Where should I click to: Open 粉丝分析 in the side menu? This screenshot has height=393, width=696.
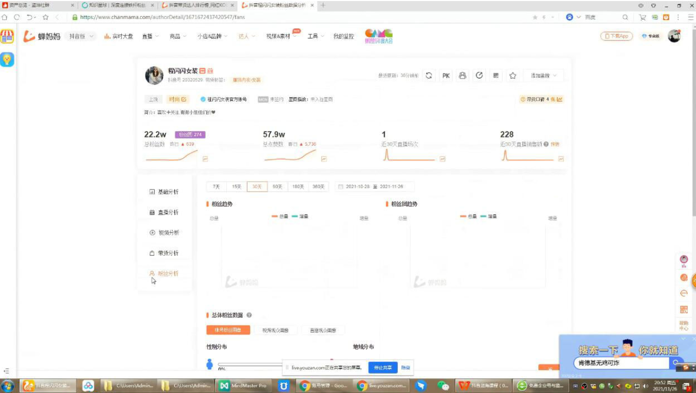point(164,274)
